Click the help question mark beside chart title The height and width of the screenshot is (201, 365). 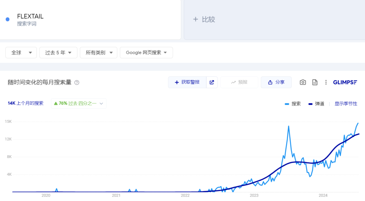click(77, 82)
